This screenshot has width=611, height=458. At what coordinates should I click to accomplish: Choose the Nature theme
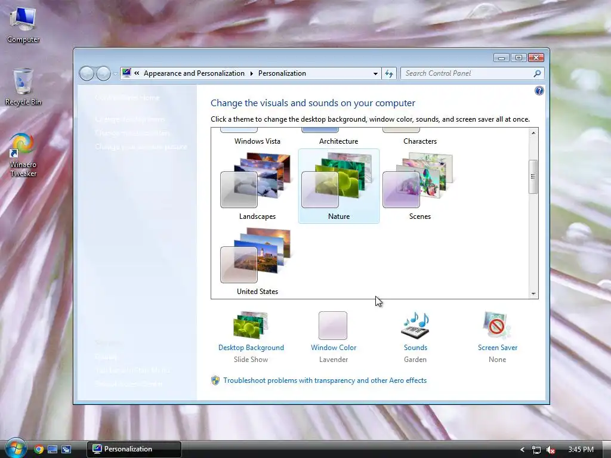pyautogui.click(x=339, y=186)
